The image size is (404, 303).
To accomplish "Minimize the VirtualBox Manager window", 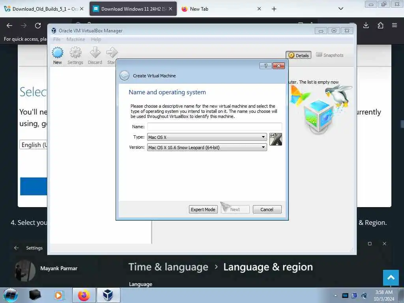I will coord(321,31).
